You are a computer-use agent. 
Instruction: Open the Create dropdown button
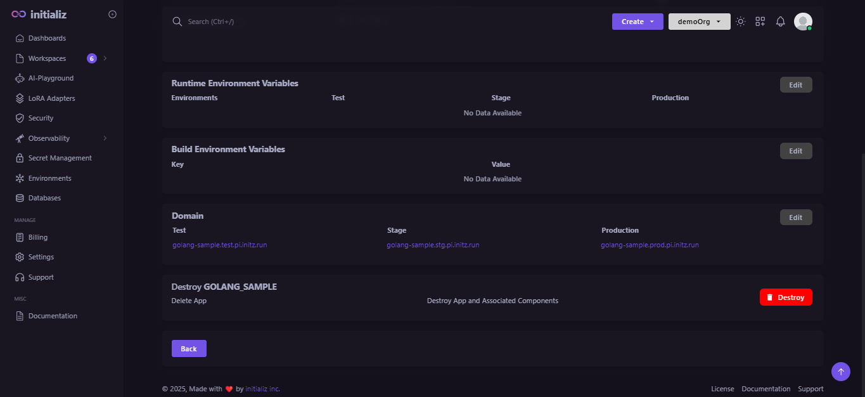[x=638, y=22]
